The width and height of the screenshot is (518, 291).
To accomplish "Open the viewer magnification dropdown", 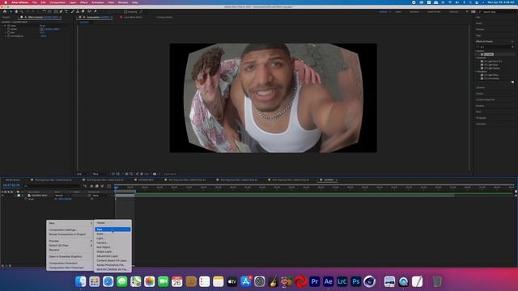I will 82,174.
